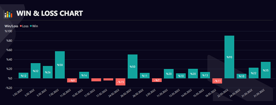Click the %13 bar for 15.03.2022
This screenshot has width=276, height=105.
point(205,75)
